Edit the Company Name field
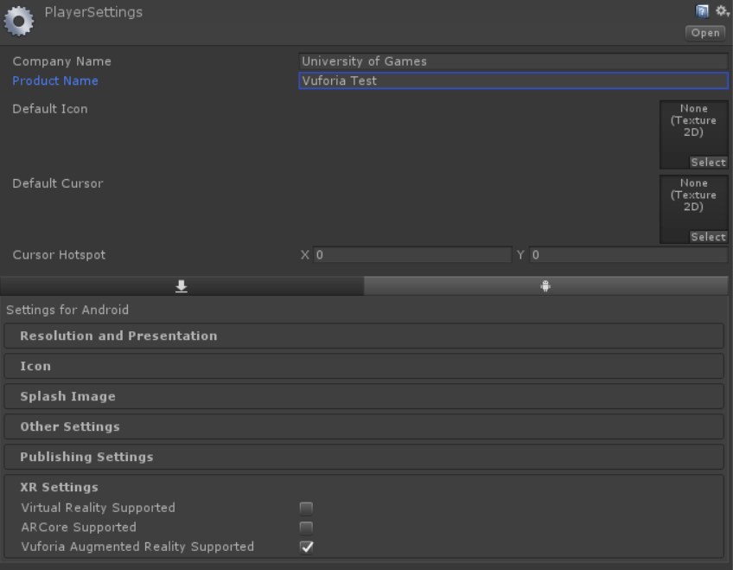733x570 pixels. (513, 61)
